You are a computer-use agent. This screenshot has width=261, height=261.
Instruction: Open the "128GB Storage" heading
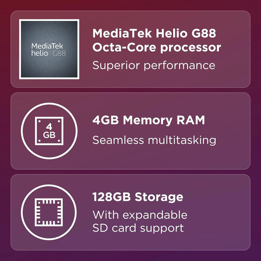point(138,197)
